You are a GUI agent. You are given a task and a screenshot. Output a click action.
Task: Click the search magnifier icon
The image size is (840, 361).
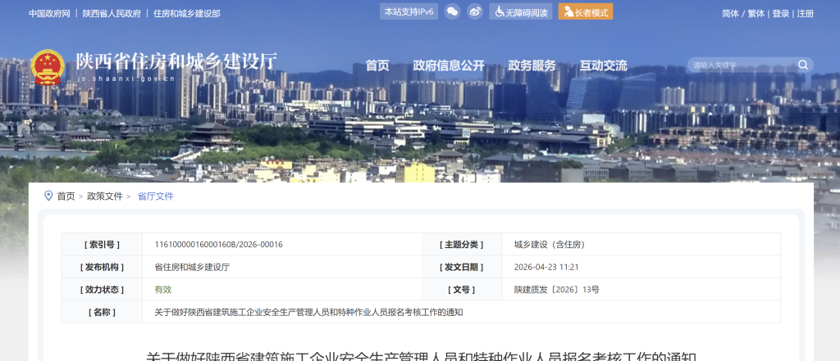tap(803, 65)
